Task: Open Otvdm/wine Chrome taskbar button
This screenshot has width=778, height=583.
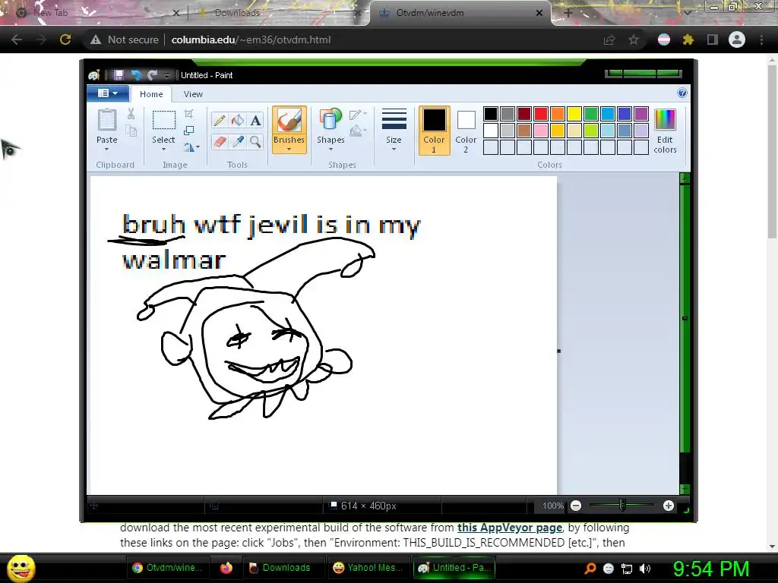Action: (169, 568)
